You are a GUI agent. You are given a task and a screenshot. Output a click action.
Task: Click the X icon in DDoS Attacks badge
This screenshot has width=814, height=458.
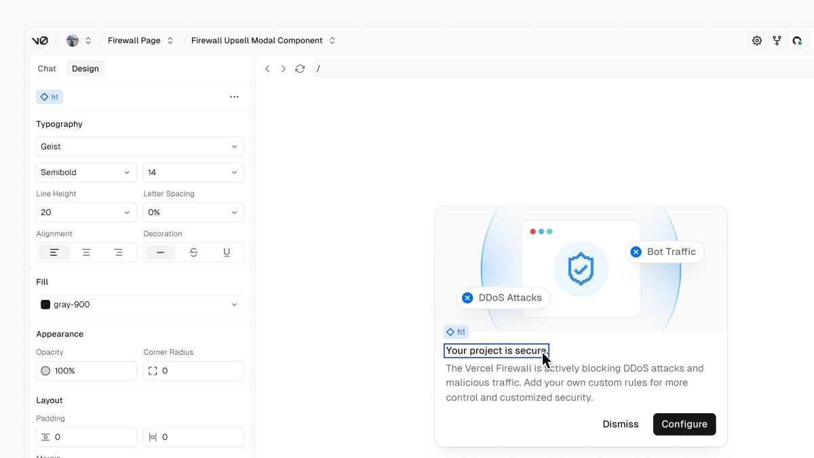click(467, 298)
